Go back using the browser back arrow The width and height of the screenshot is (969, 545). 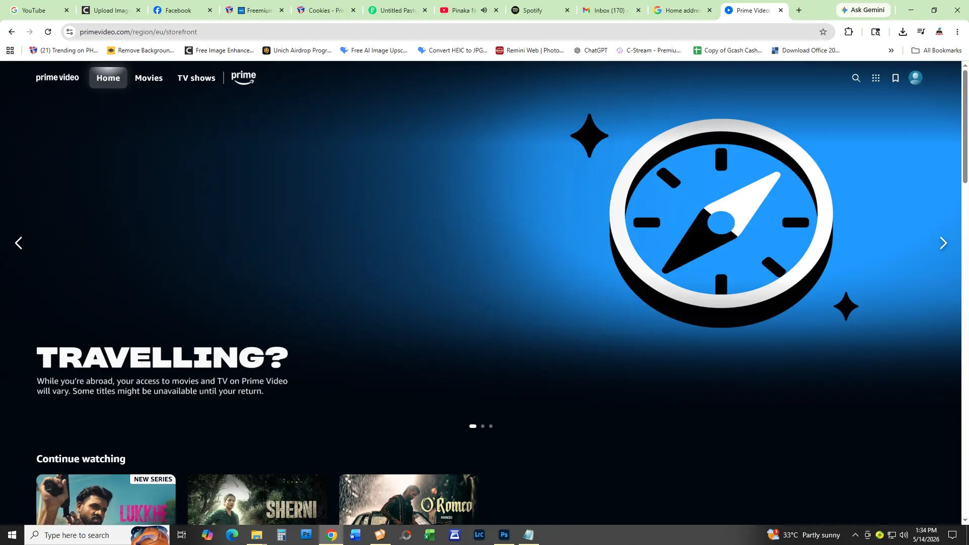coord(12,32)
